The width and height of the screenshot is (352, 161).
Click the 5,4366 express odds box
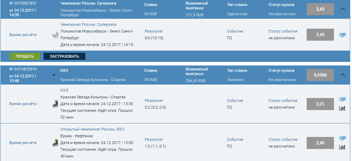click(320, 75)
